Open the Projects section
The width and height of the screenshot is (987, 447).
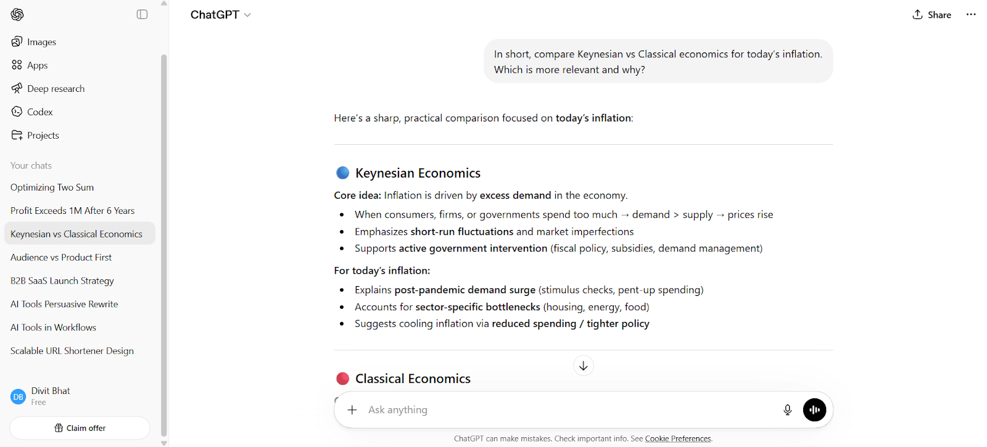tap(43, 135)
